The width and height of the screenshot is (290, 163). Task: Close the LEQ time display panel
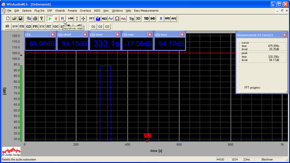click(x=118, y=35)
